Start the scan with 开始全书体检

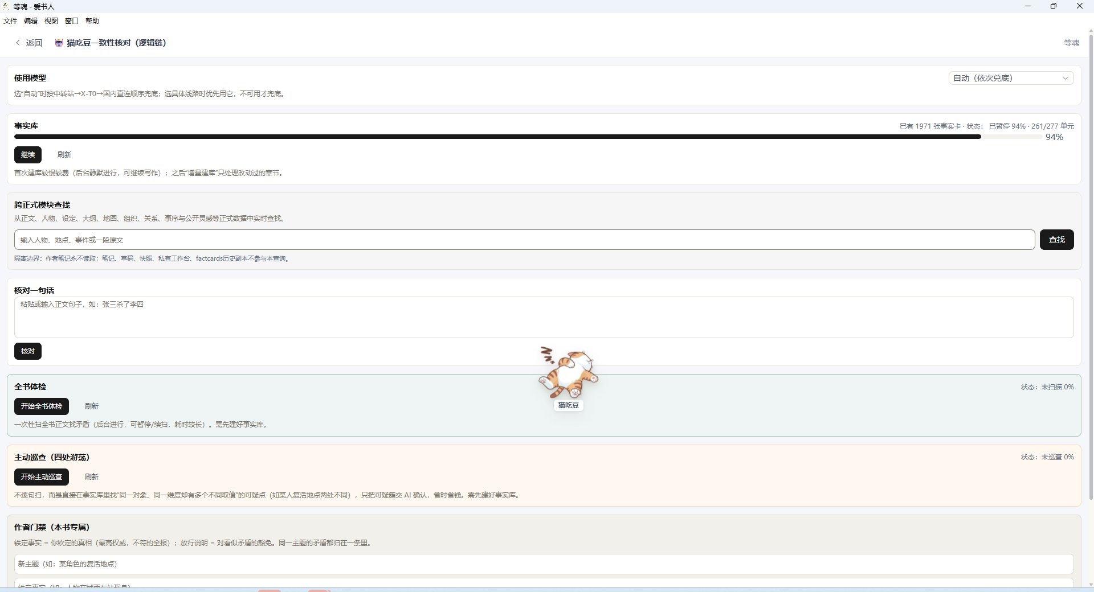(x=42, y=406)
